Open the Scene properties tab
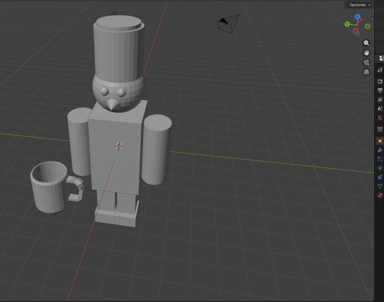 tap(380, 109)
